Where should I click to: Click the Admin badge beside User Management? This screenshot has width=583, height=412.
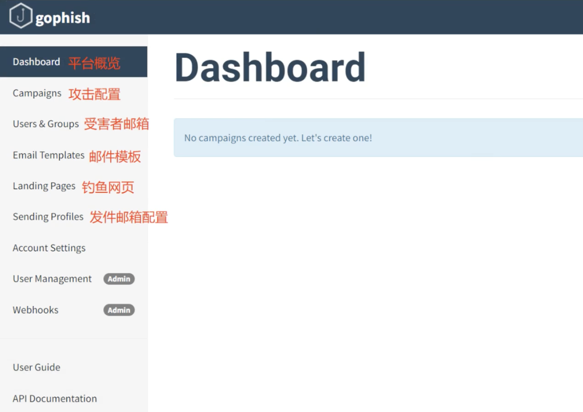click(119, 279)
